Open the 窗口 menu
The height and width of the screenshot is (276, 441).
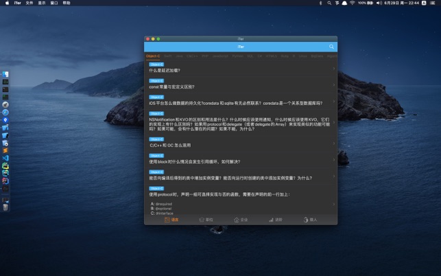(54, 3)
